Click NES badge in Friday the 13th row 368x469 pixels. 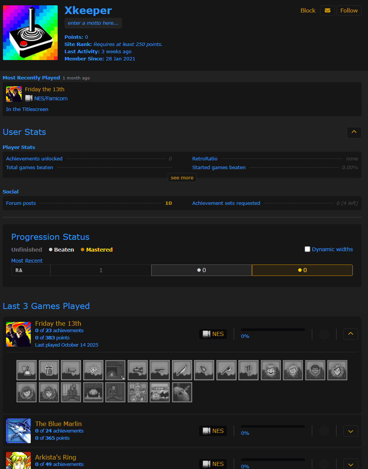(x=213, y=334)
